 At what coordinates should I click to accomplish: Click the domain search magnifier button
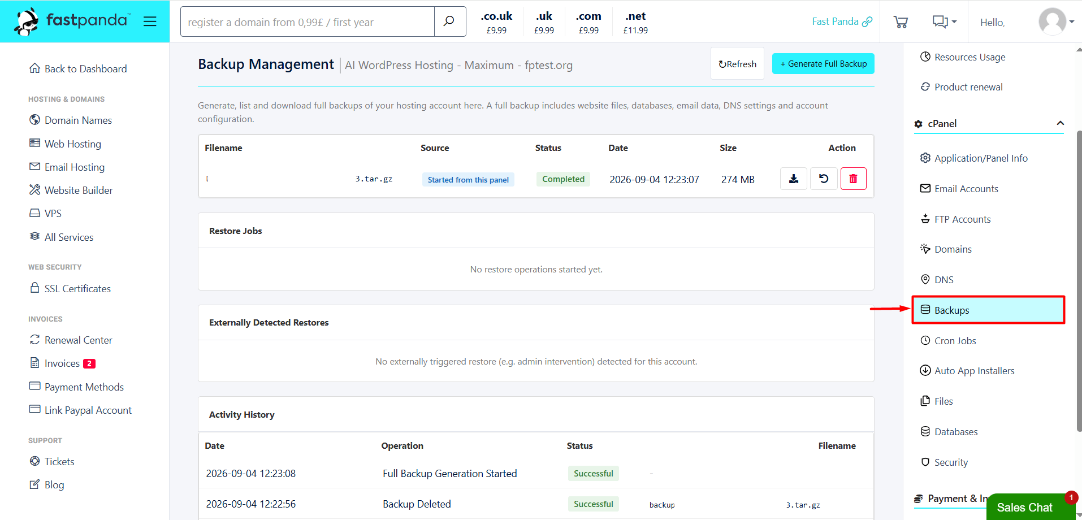[x=449, y=21]
